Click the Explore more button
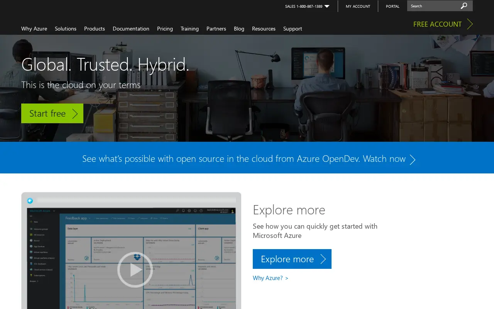This screenshot has height=309, width=494. tap(292, 259)
